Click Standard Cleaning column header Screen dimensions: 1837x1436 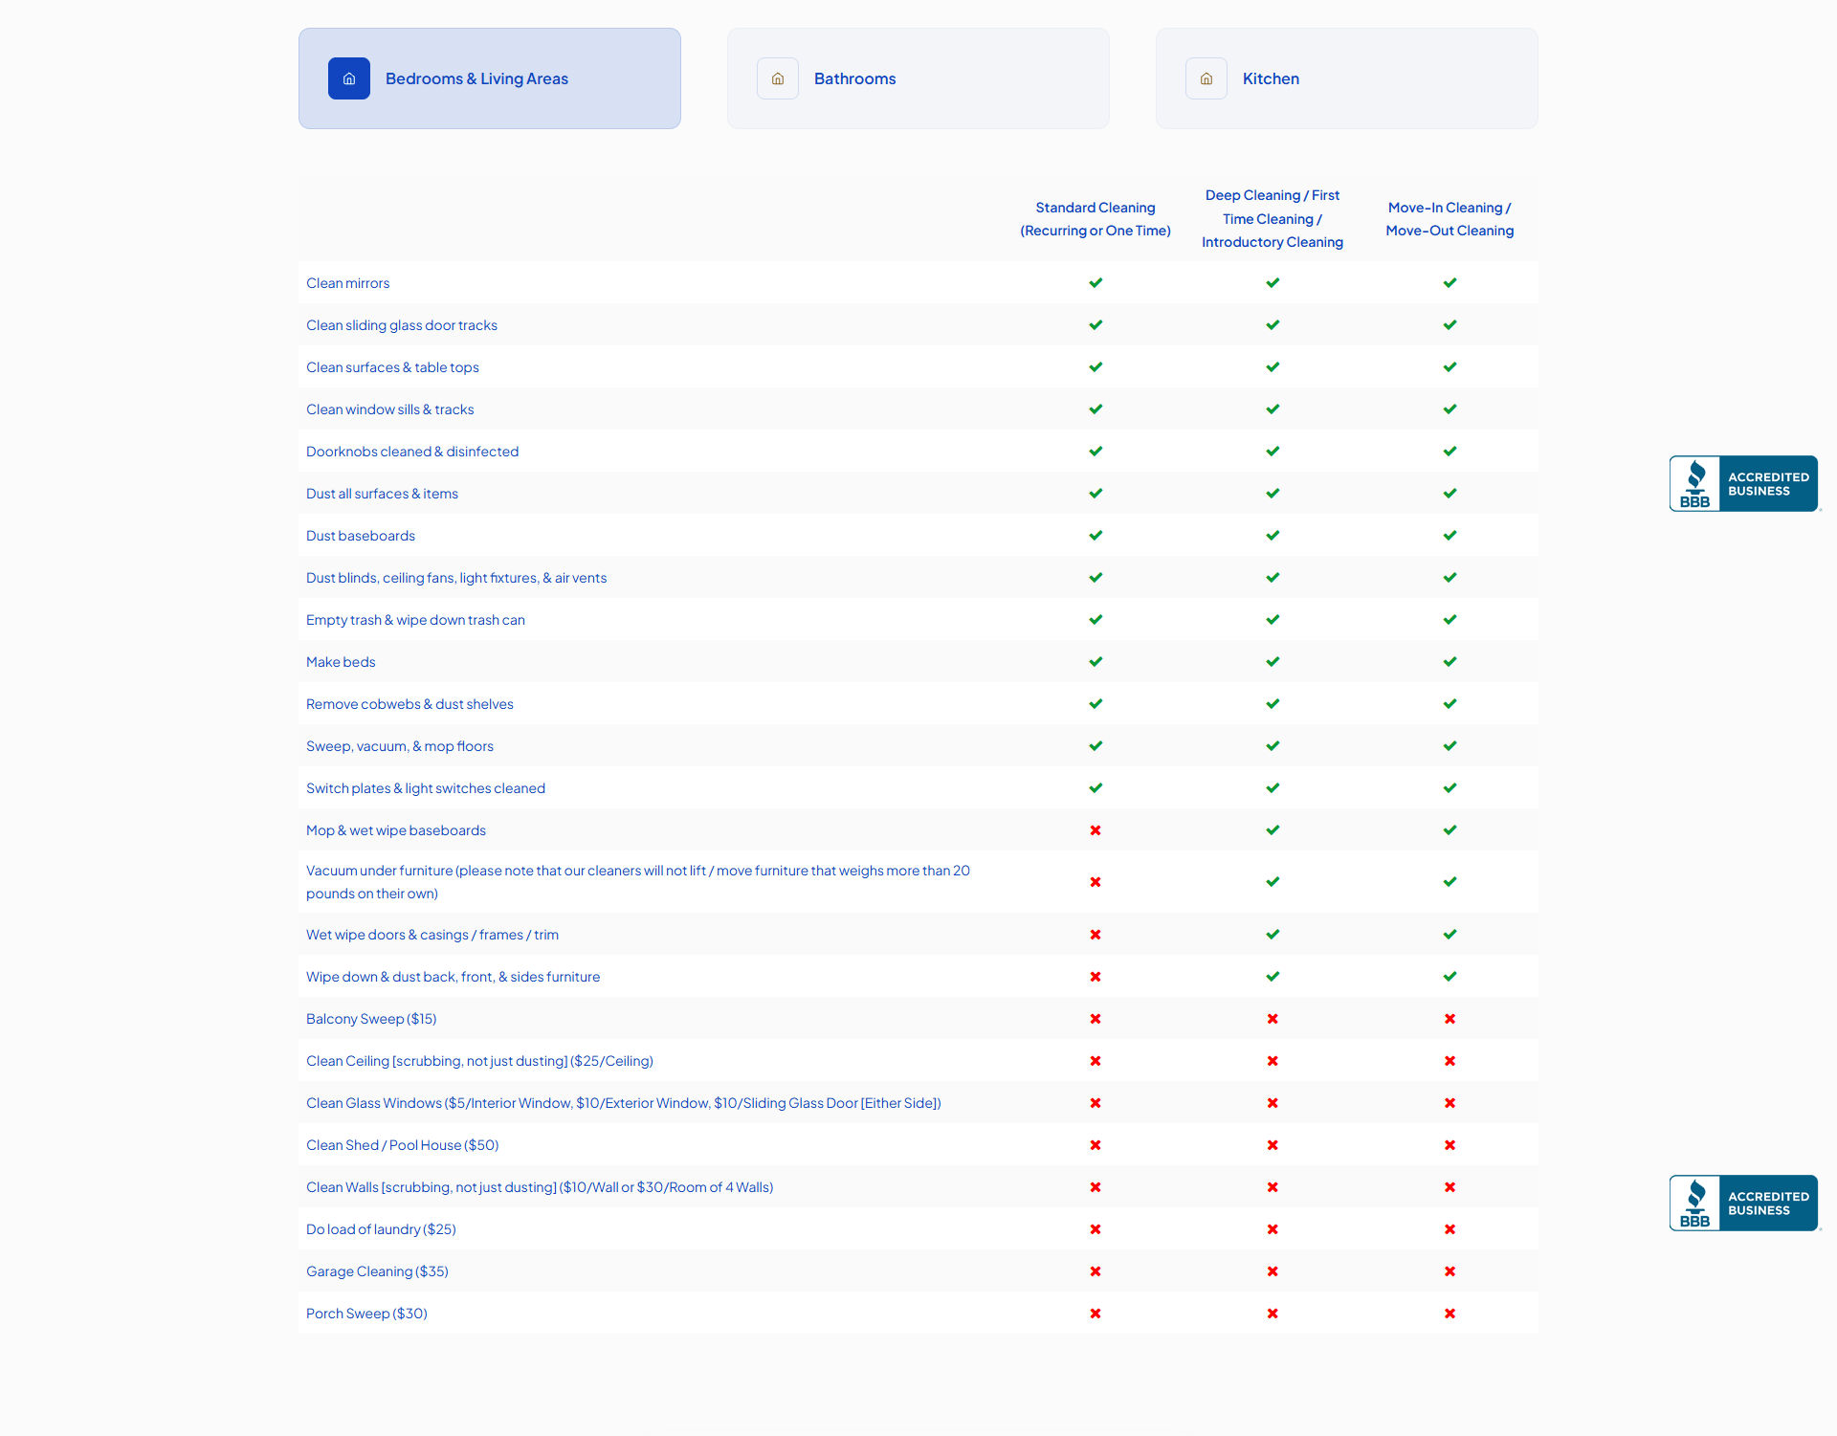[x=1096, y=219]
